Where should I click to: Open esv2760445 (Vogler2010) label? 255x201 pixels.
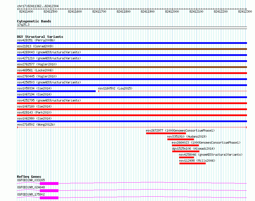coord(37,76)
